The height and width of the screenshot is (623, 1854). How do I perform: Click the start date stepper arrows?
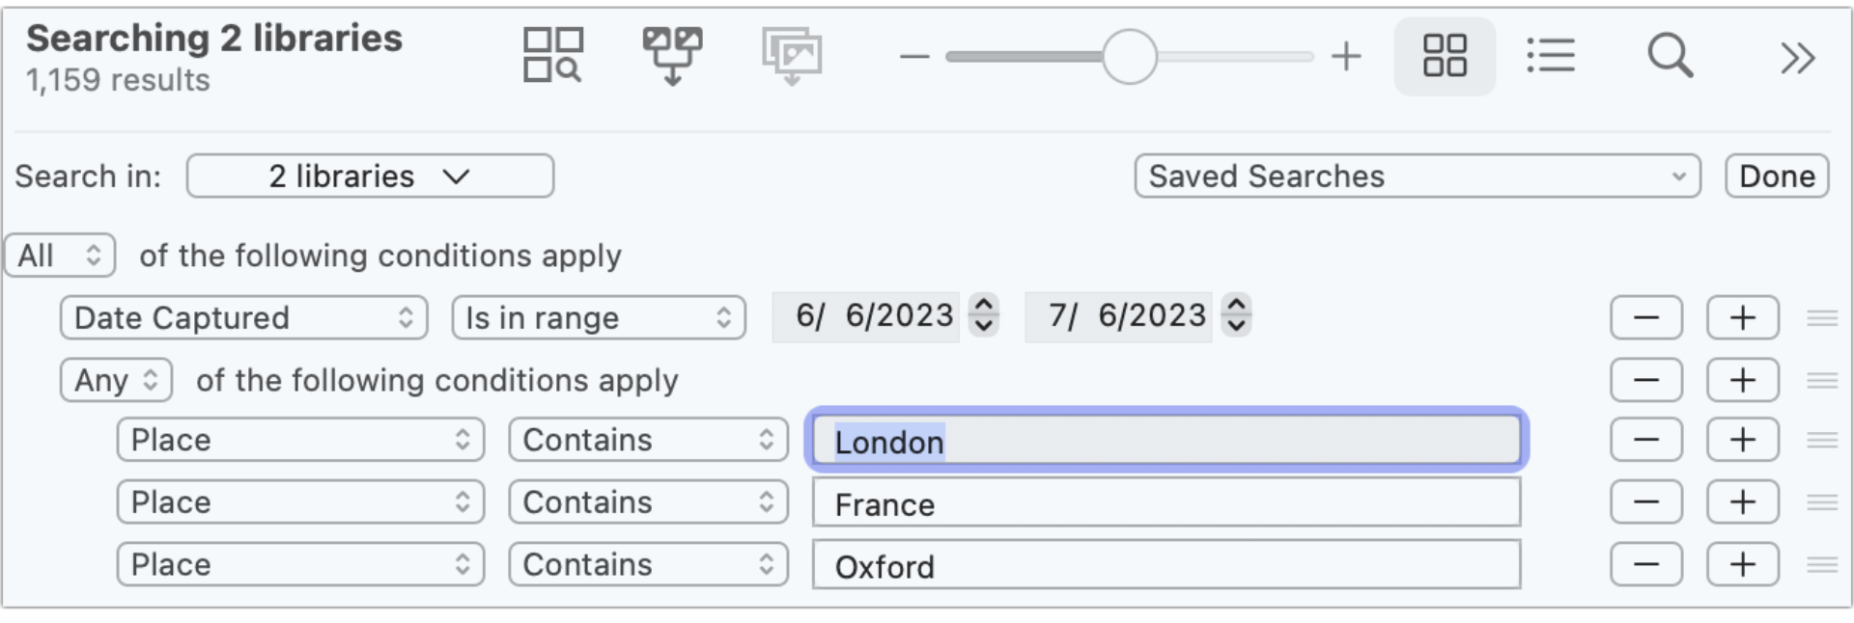click(984, 314)
